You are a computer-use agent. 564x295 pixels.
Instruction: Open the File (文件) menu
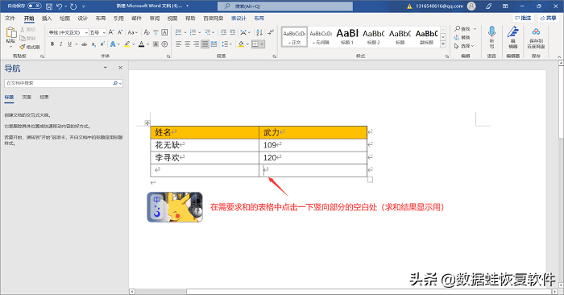[x=10, y=18]
